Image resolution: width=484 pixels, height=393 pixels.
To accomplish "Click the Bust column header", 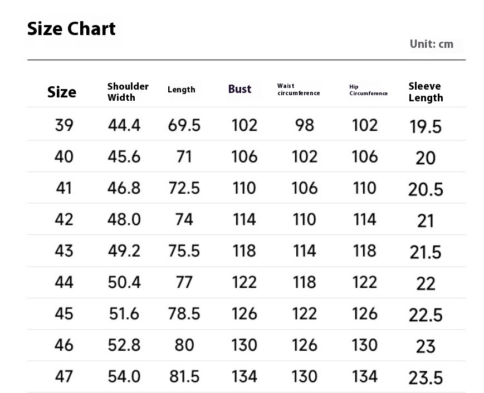I will (239, 89).
